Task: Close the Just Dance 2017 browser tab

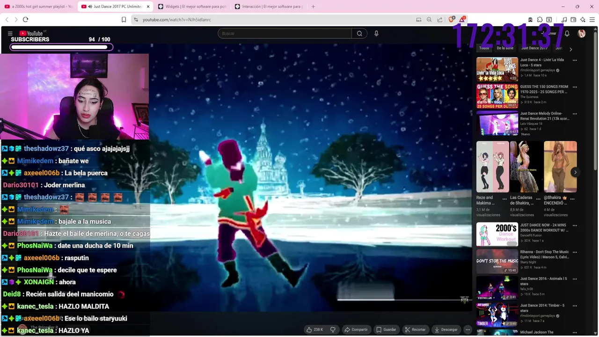Action: 148,7
